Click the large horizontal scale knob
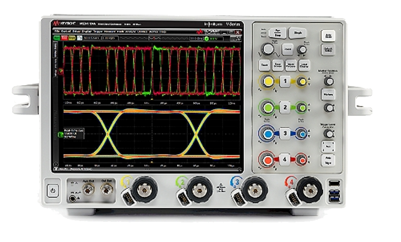 268,49
